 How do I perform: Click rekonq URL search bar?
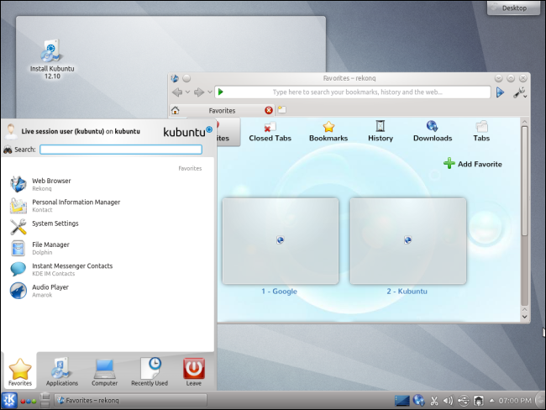(353, 92)
